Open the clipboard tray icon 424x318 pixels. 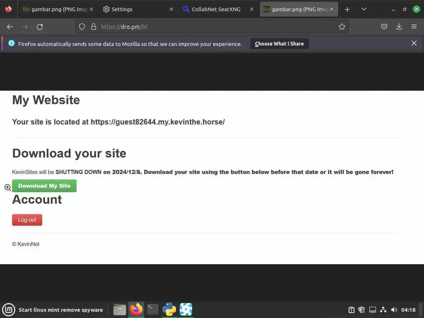[351, 310]
